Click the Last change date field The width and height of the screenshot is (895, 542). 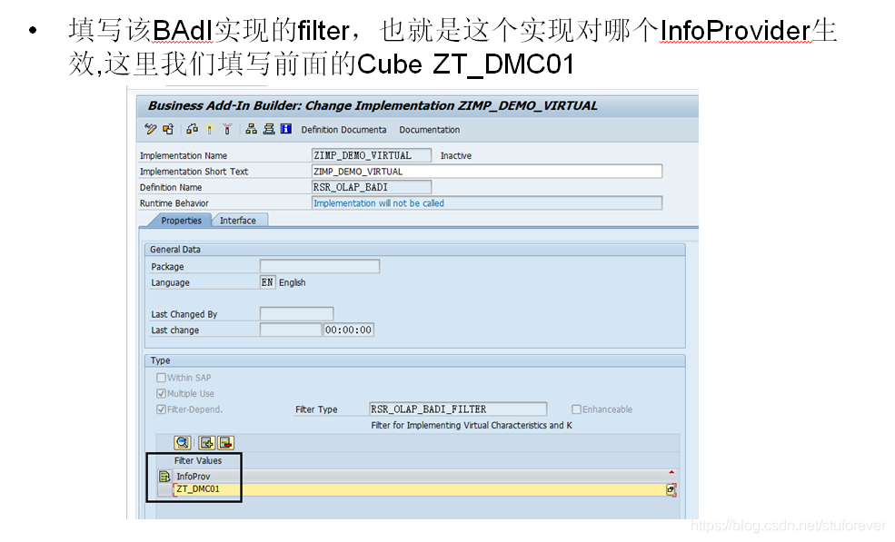[291, 330]
